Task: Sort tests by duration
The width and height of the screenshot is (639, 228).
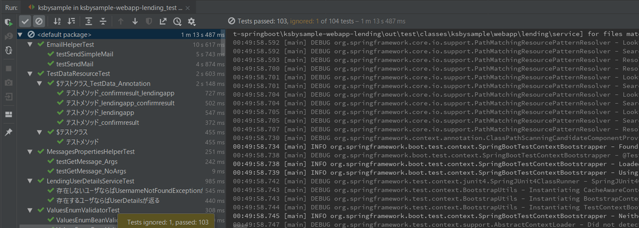Action: pyautogui.click(x=71, y=21)
